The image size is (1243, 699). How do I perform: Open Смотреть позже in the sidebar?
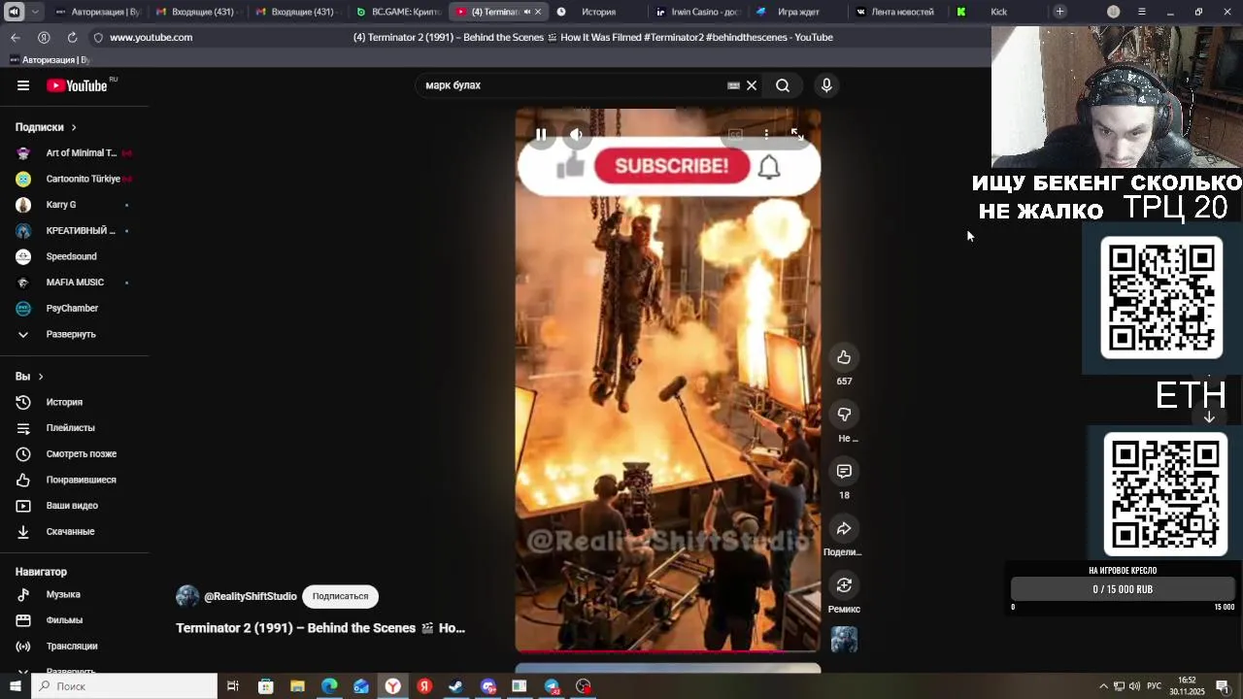click(x=75, y=453)
